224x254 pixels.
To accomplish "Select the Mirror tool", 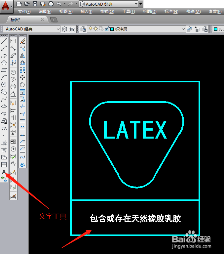I will pyautogui.click(x=22, y=56).
